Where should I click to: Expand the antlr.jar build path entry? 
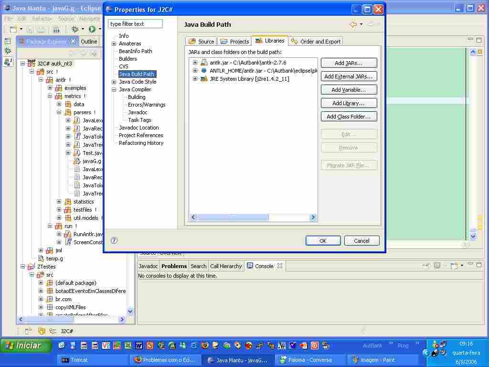(195, 63)
